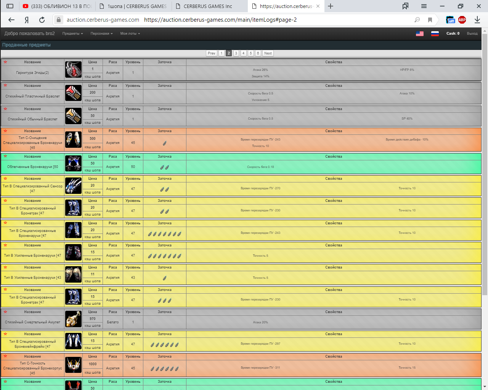Go to the Next page of results

[268, 53]
